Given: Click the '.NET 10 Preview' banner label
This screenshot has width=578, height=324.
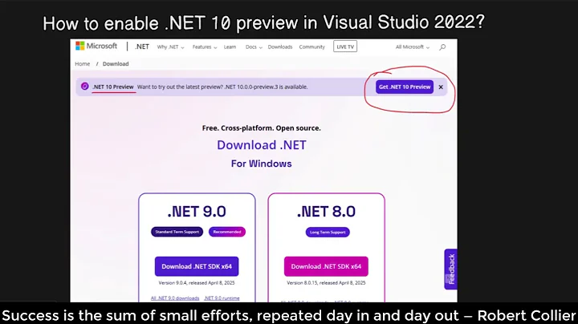Looking at the screenshot, I should pos(113,87).
